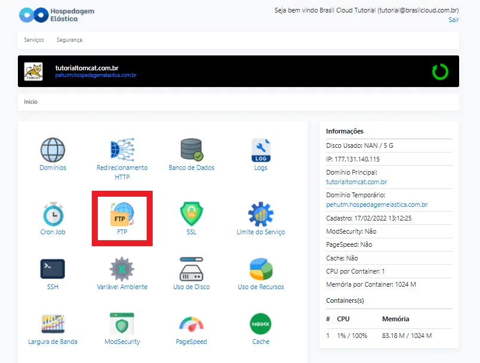Open the SSL shield icon
Viewport: 480px width, 363px height.
click(x=191, y=214)
